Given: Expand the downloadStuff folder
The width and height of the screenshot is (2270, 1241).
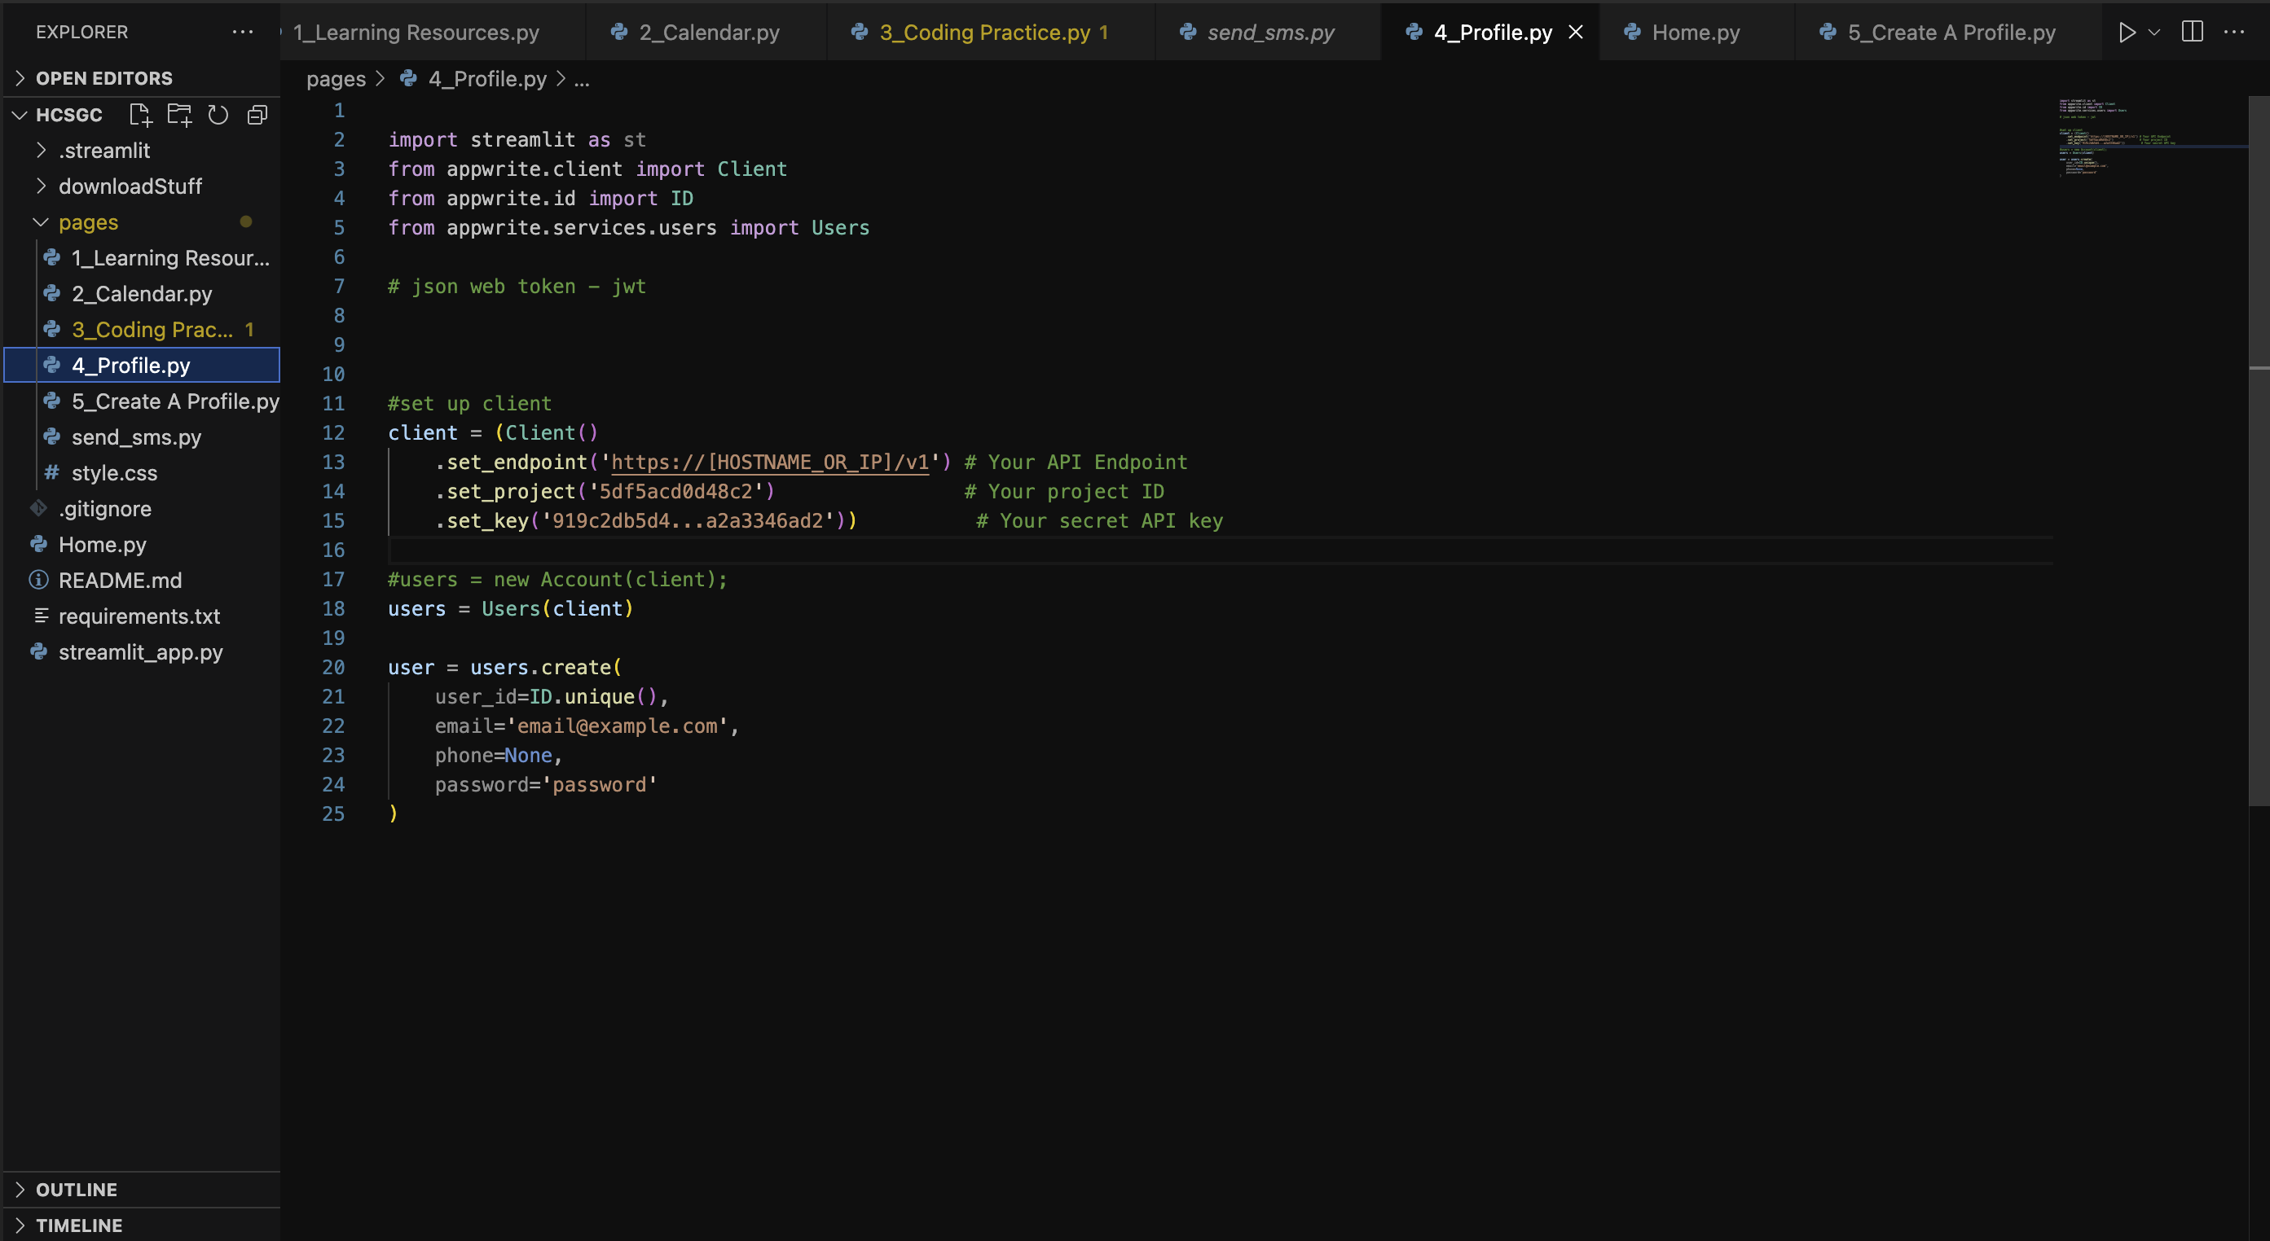Looking at the screenshot, I should (130, 186).
